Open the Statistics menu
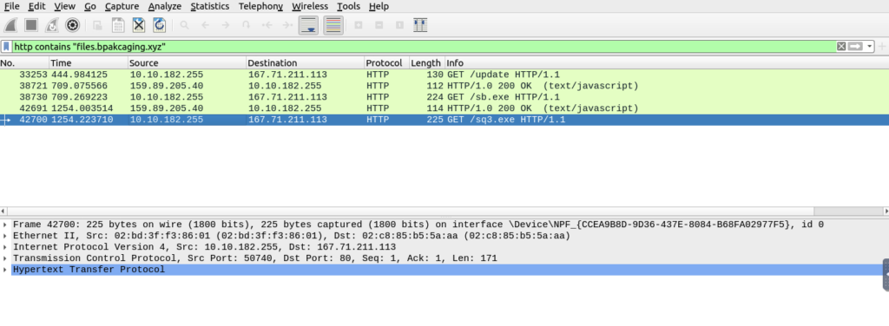 [x=210, y=6]
